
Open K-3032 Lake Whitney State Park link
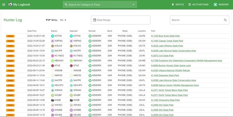[x=167, y=46]
